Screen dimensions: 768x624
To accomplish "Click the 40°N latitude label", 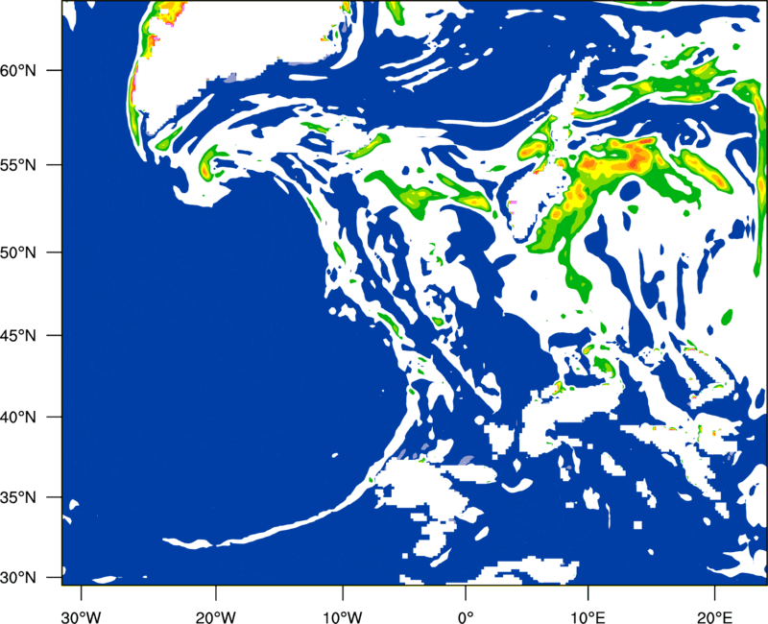I will pos(18,418).
